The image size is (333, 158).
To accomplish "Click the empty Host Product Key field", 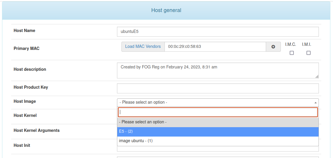I will pyautogui.click(x=218, y=88).
